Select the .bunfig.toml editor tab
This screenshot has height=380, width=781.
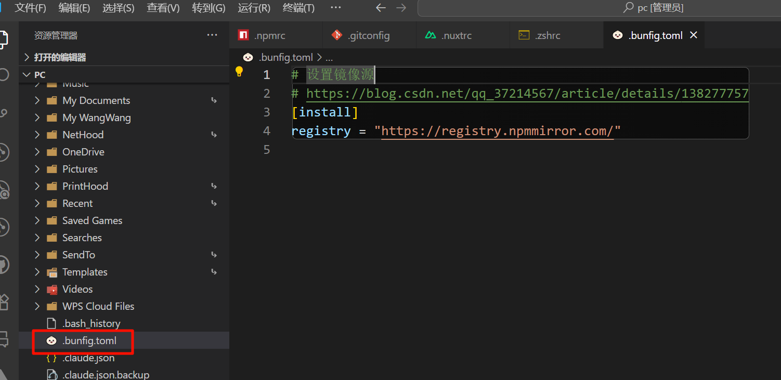(654, 35)
